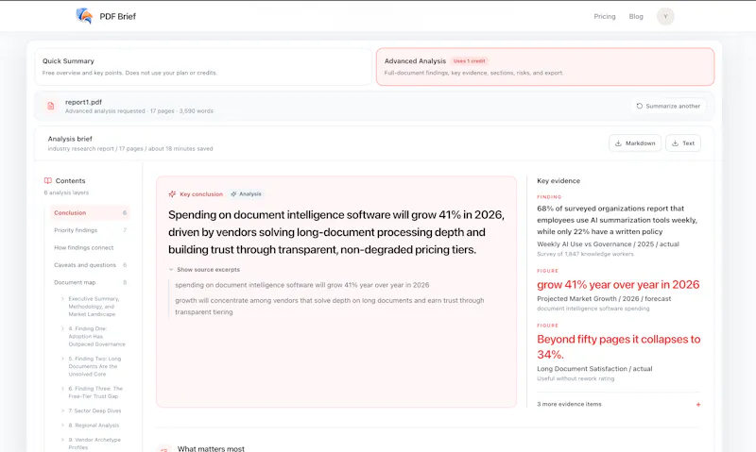756x452 pixels.
Task: Select Caveats and questions in Contents
Action: 90,265
